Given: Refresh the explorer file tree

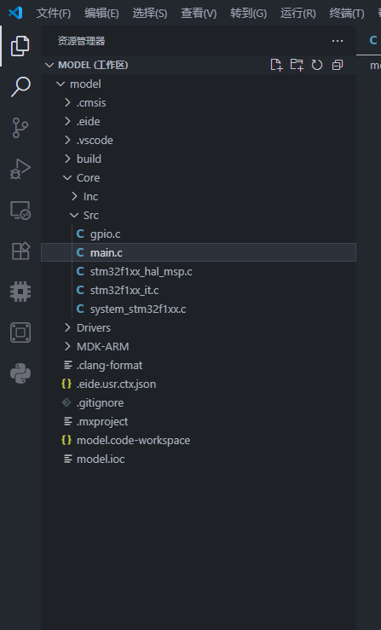Looking at the screenshot, I should pos(317,65).
